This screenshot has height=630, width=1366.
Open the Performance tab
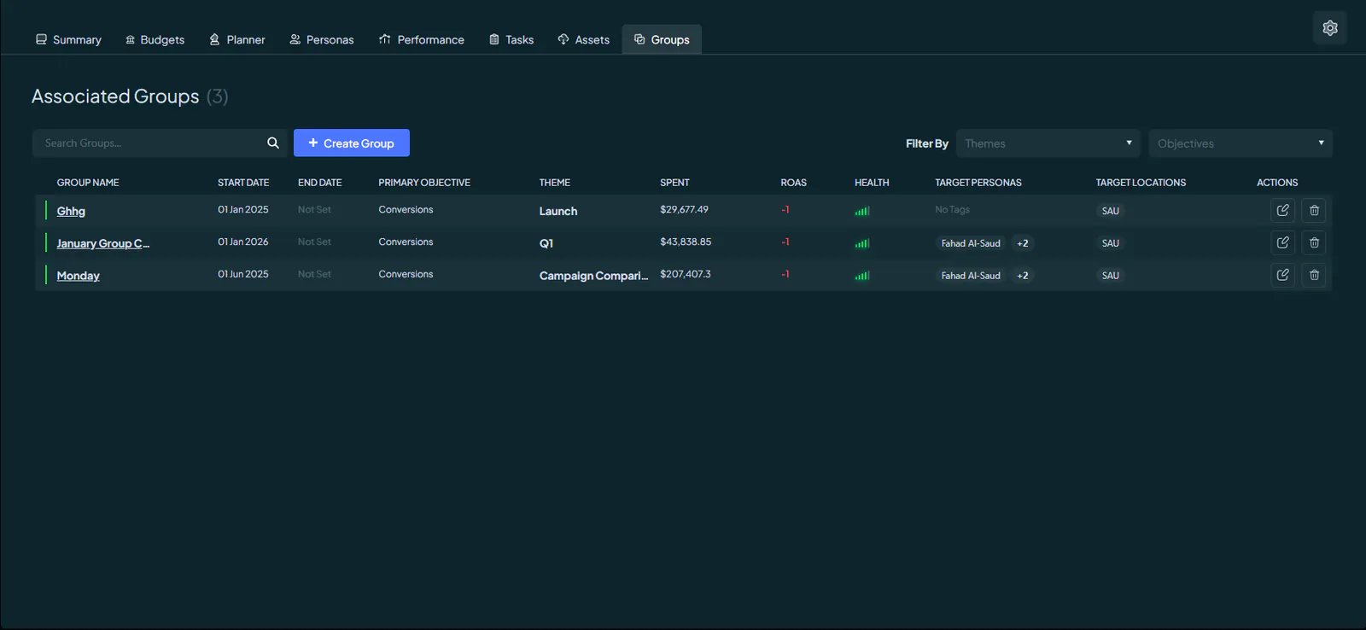point(422,39)
